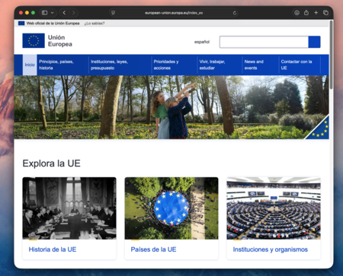Toggle the Safari sidebar icon
The image size is (343, 276).
pyautogui.click(x=44, y=13)
